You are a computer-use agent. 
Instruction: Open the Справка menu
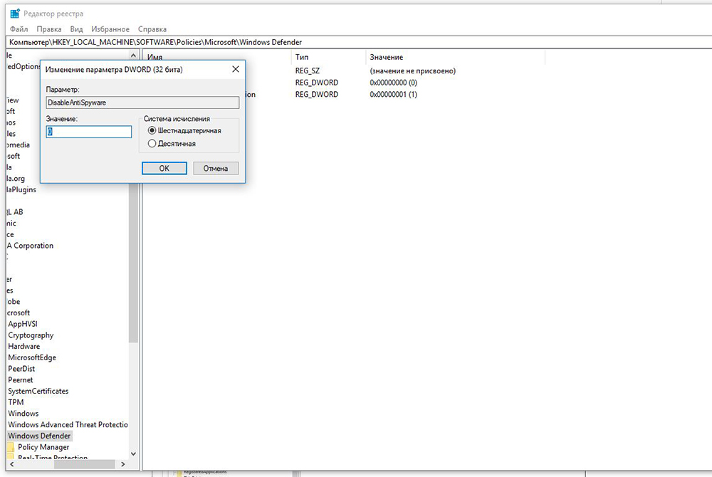152,29
